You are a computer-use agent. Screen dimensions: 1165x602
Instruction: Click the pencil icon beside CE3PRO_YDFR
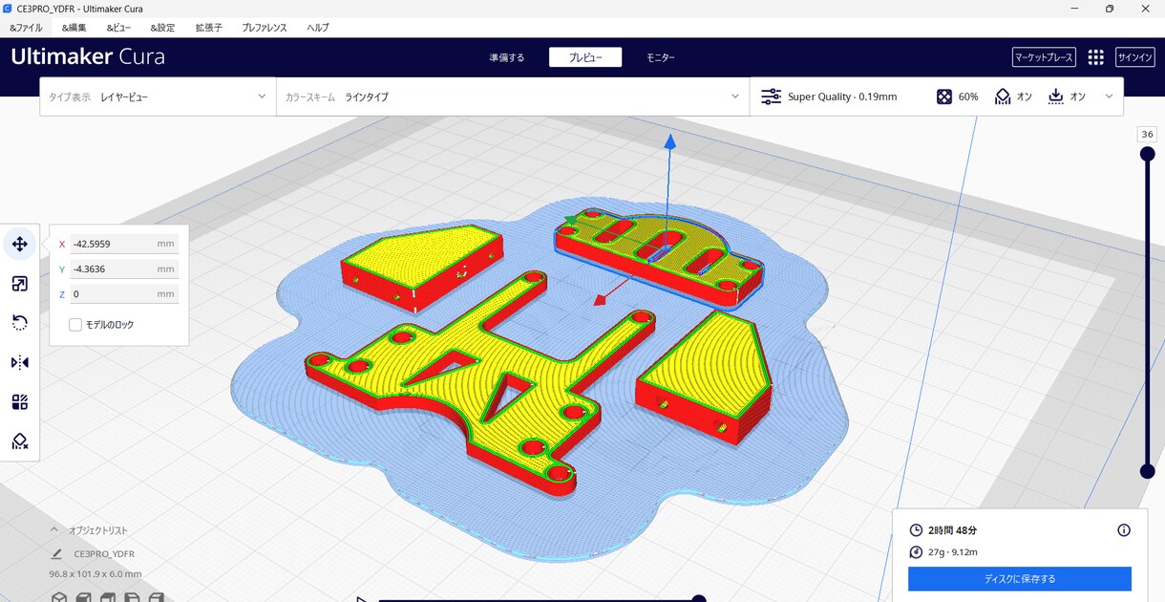click(56, 553)
